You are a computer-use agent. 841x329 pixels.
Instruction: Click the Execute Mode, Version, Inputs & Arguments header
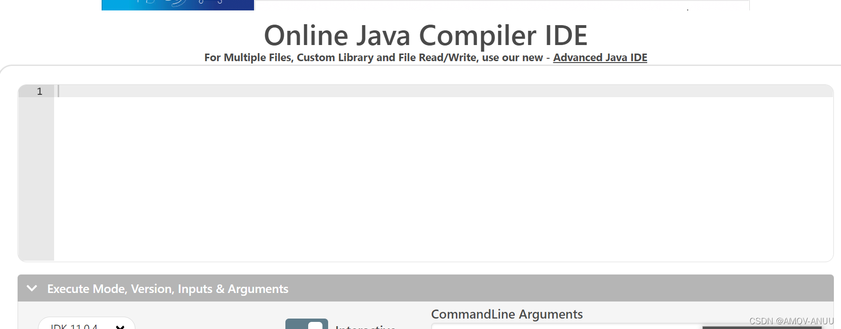(425, 288)
